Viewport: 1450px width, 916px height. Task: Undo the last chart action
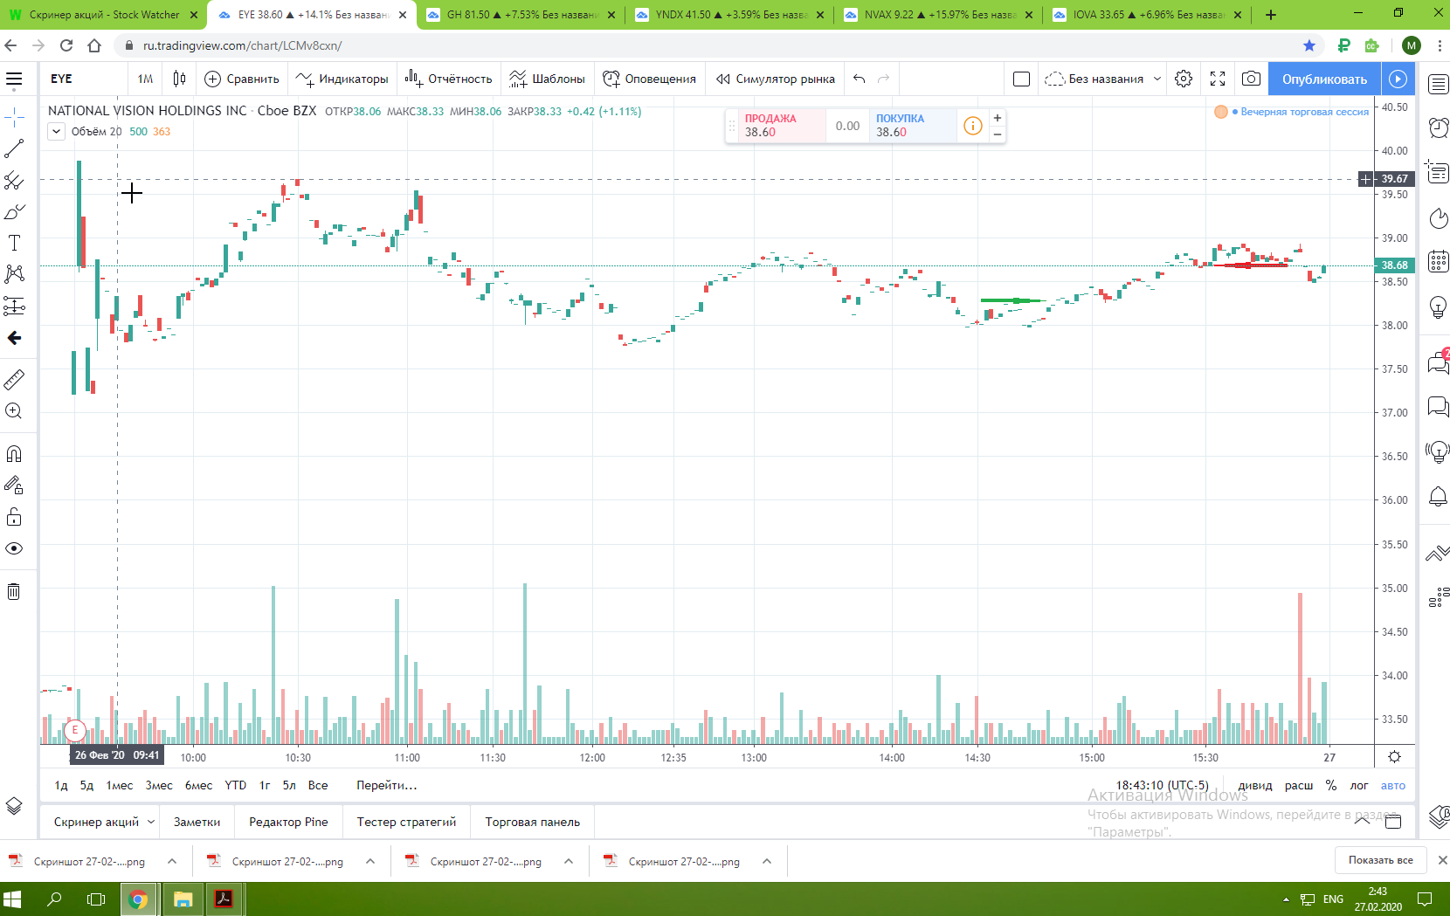click(860, 79)
